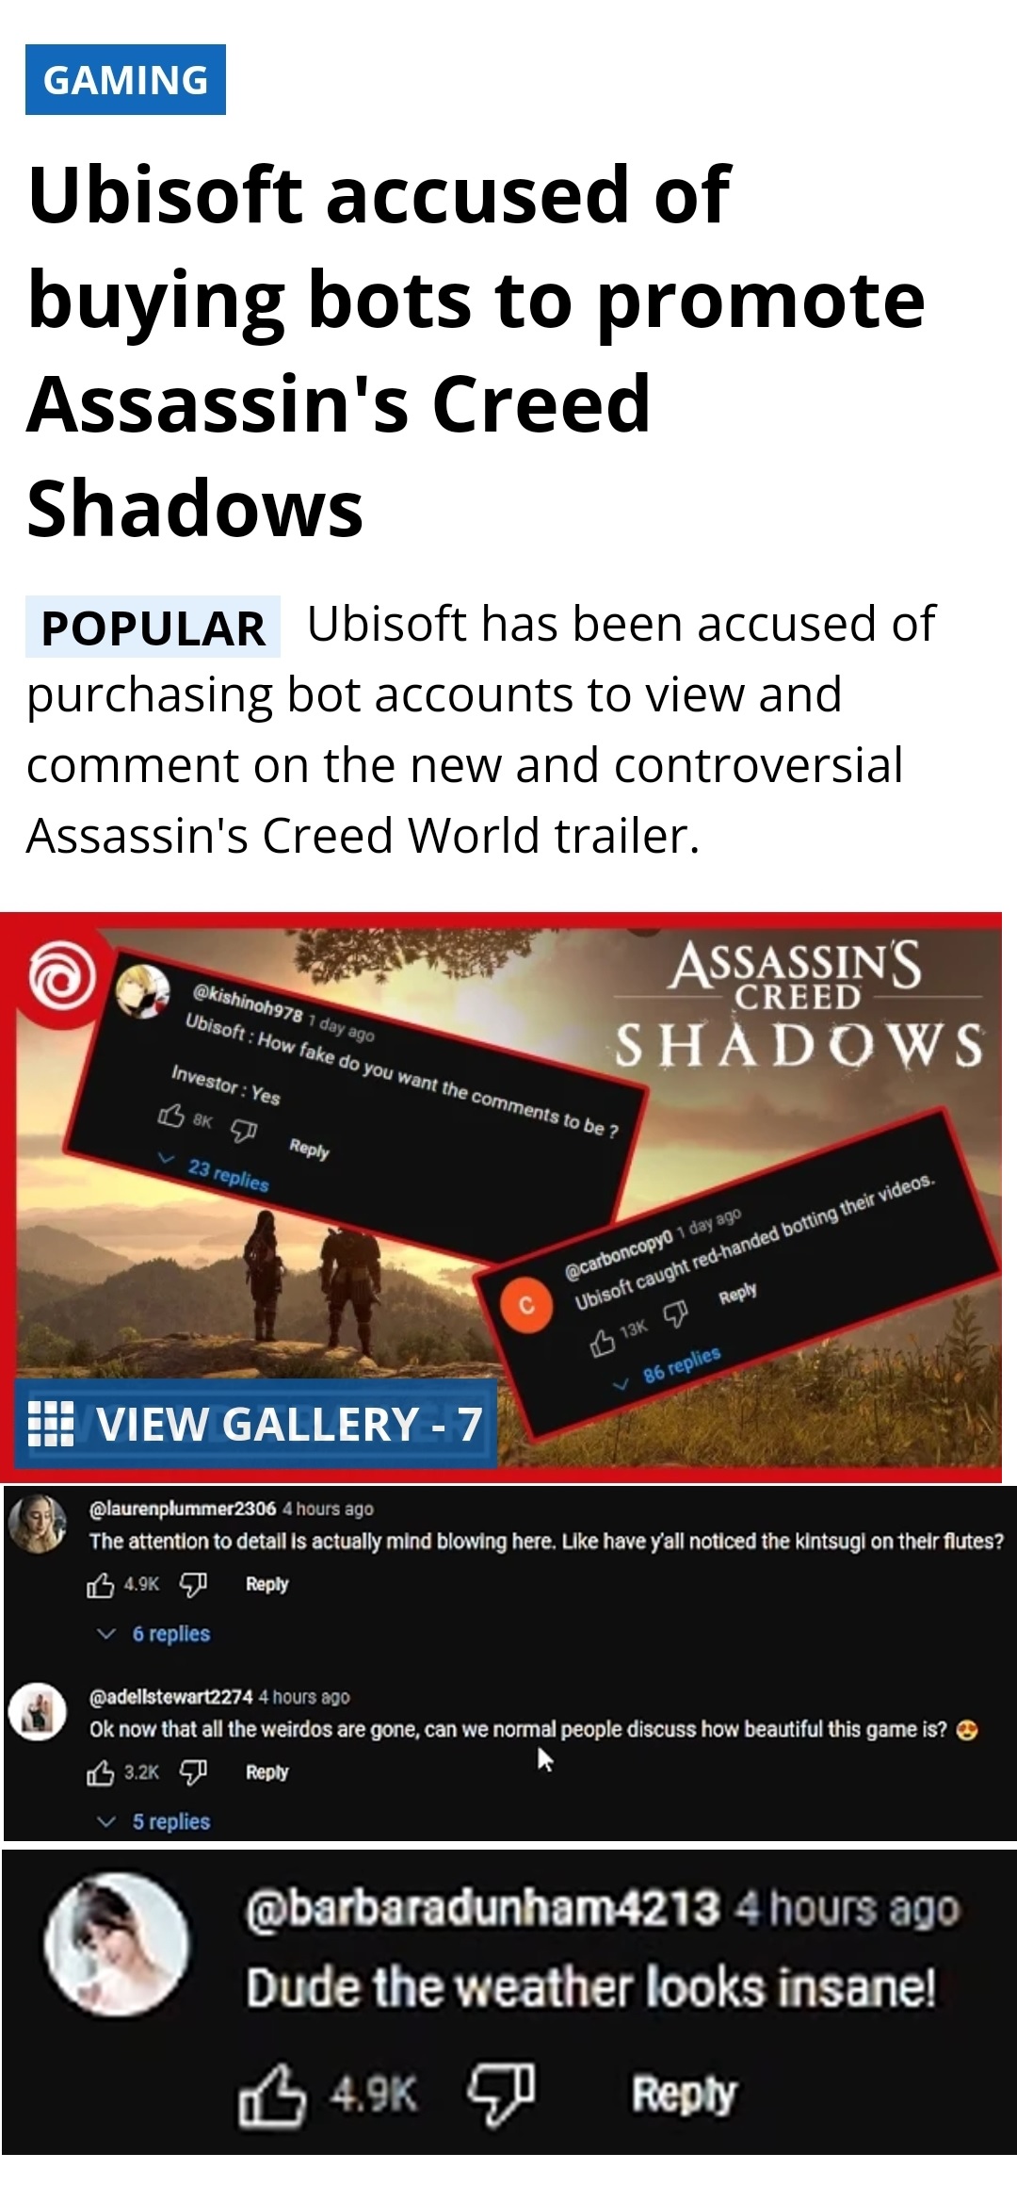Viewport: 1017px width, 2186px height.
Task: Click the gallery grid icon
Action: click(52, 1424)
